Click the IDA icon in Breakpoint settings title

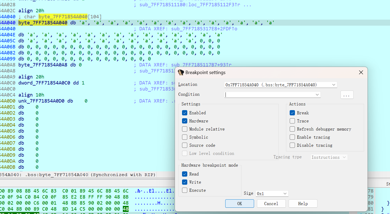point(181,72)
